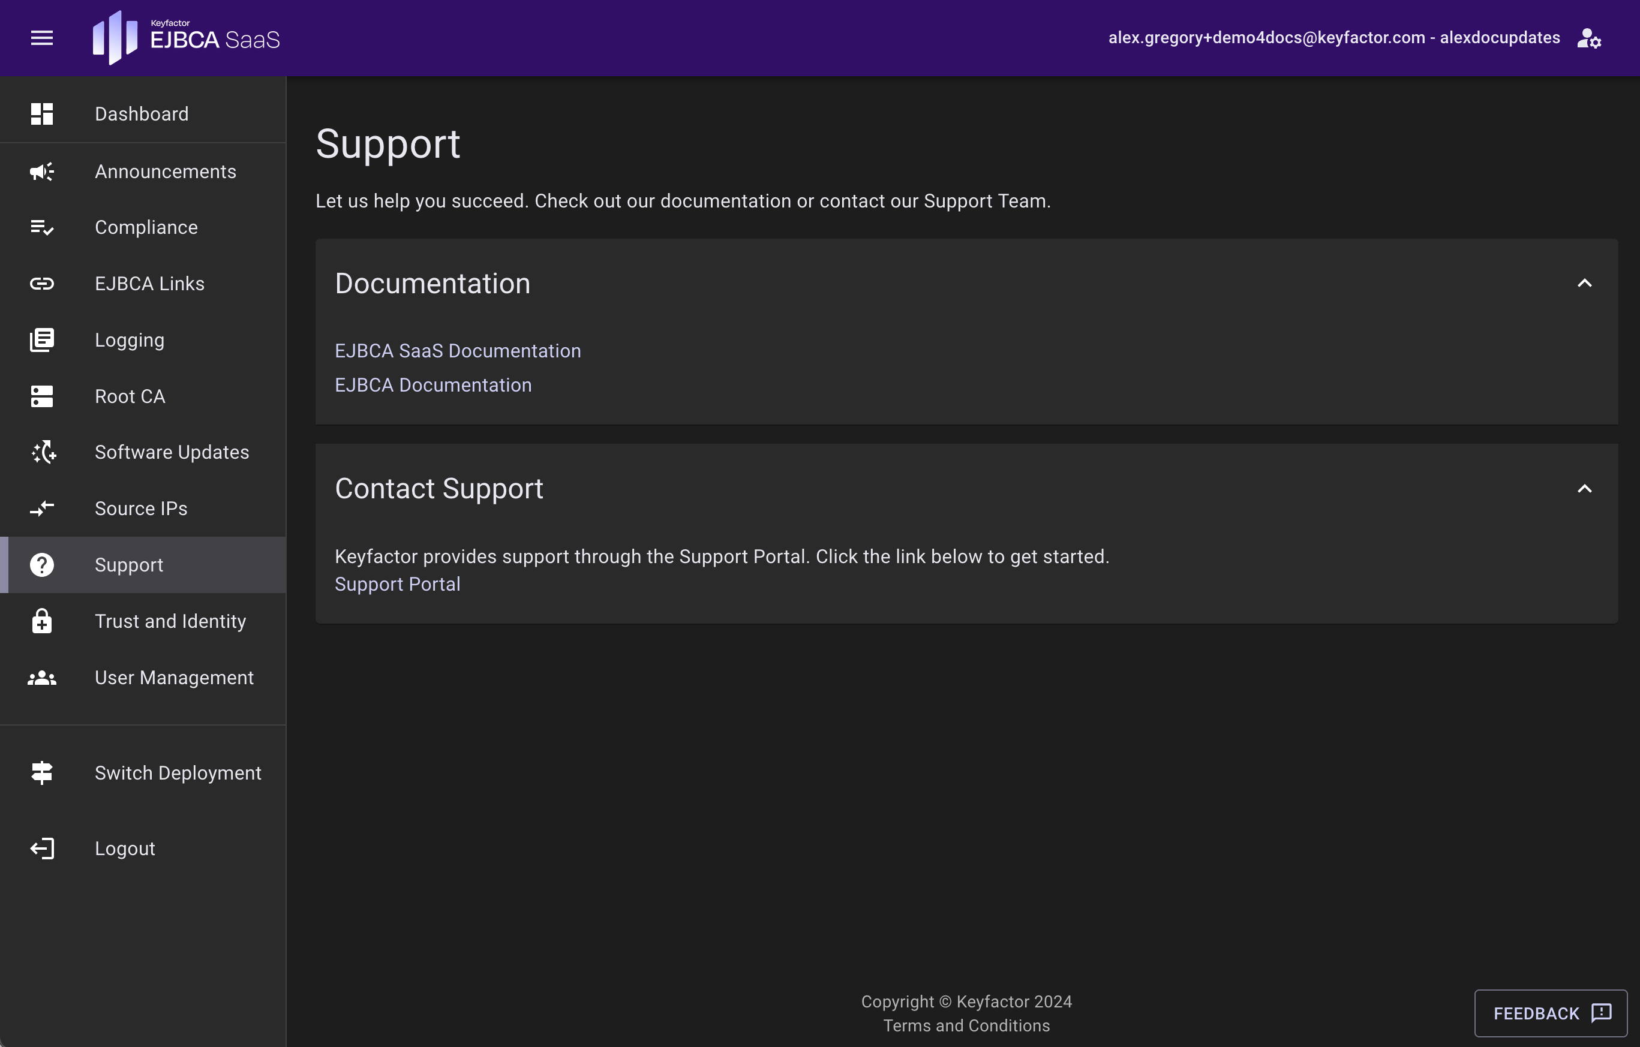Click the EJBCA Links chain icon

(41, 284)
